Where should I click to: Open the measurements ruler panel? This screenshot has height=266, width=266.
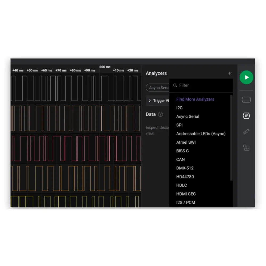tap(246, 132)
